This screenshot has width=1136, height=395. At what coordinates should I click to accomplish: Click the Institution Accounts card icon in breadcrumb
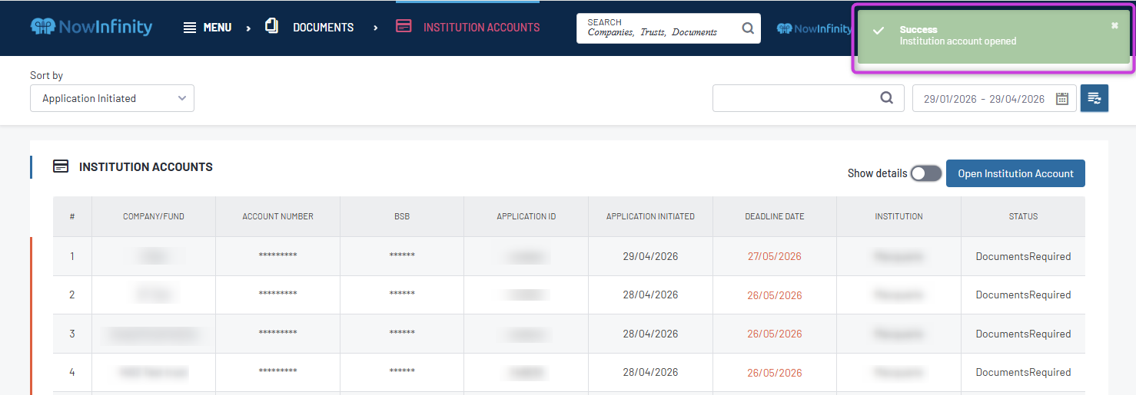click(404, 26)
